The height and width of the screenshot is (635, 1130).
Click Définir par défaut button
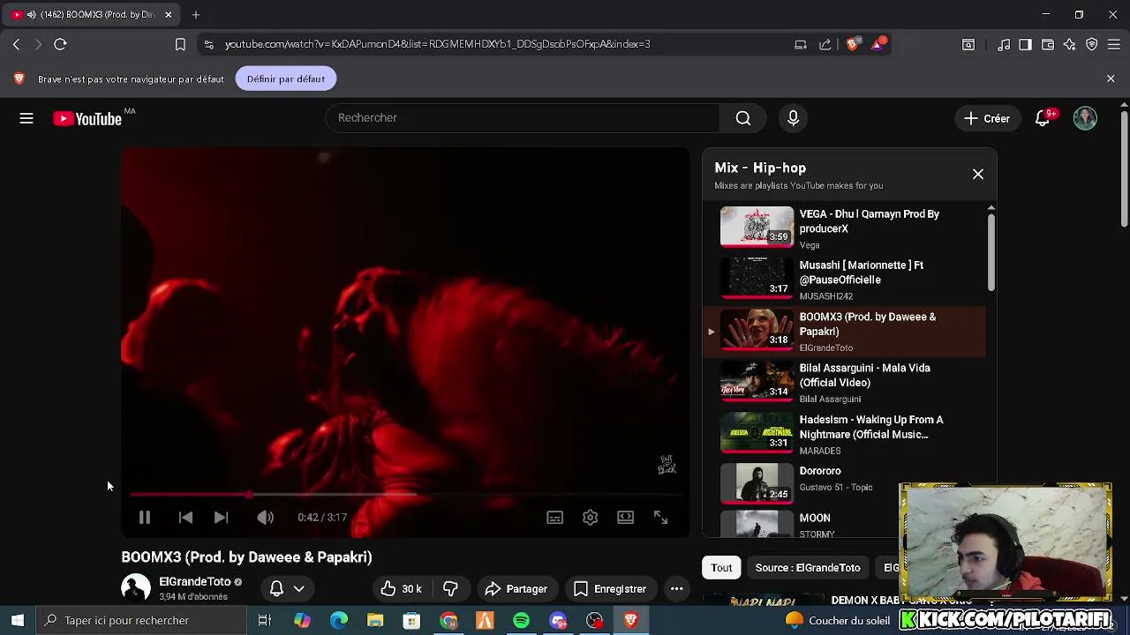(286, 78)
